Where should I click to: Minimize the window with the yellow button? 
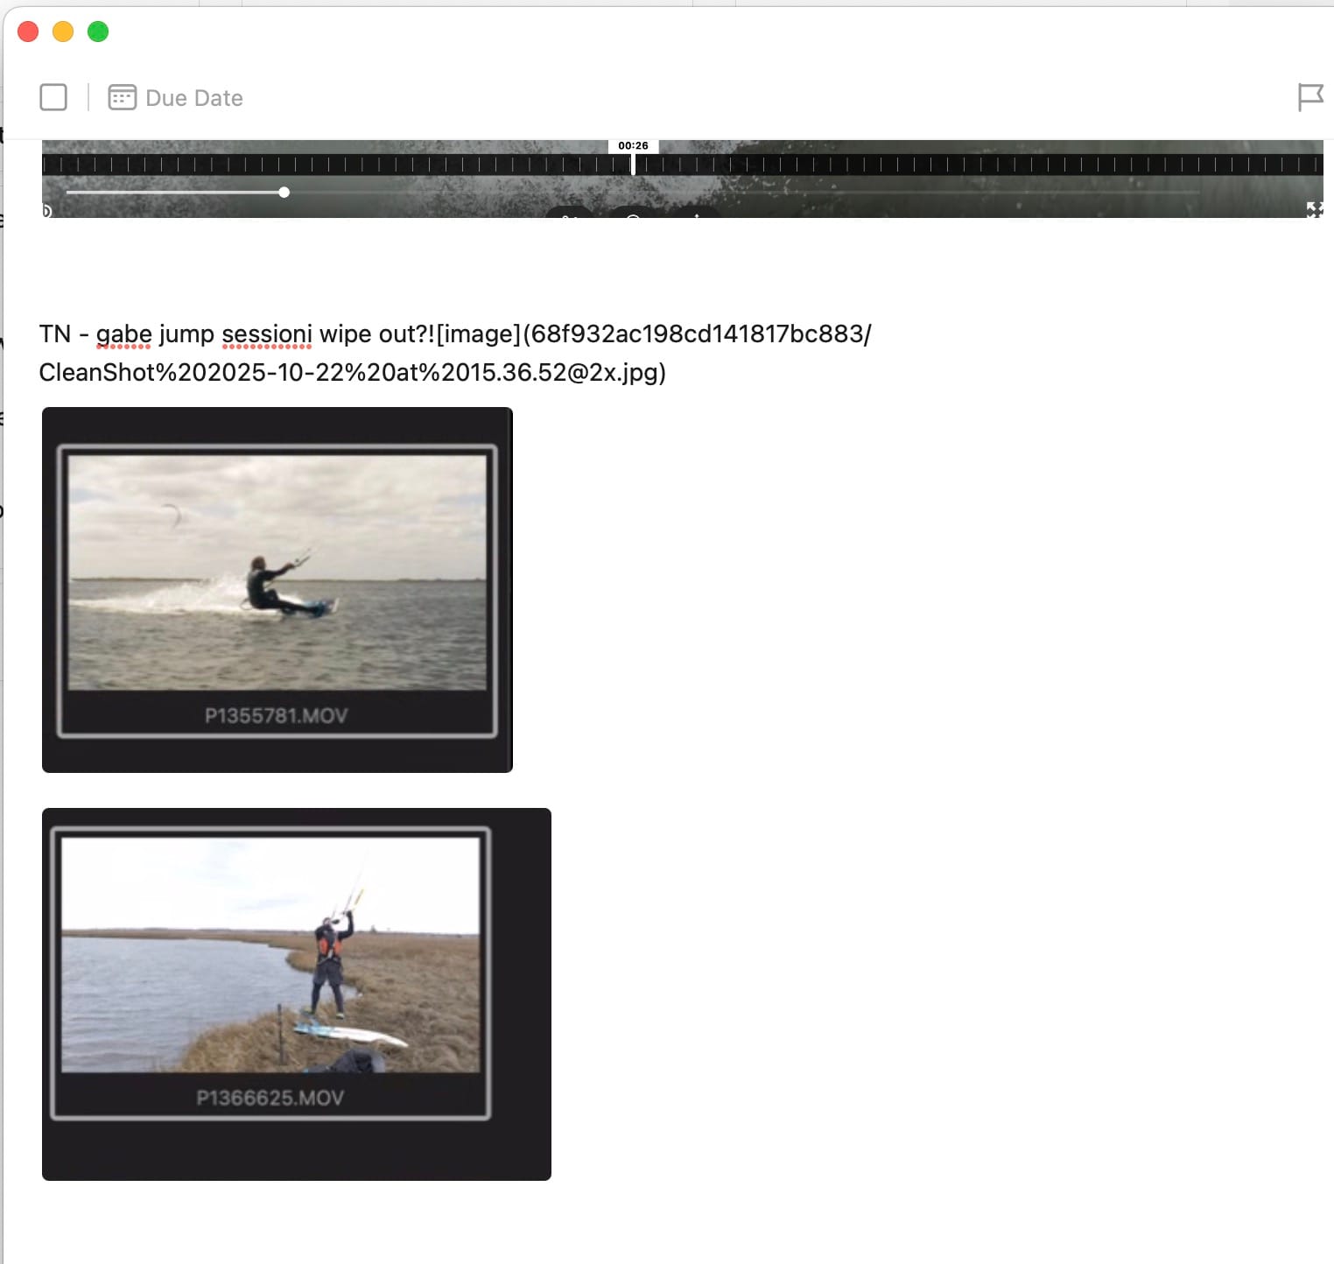pyautogui.click(x=63, y=32)
